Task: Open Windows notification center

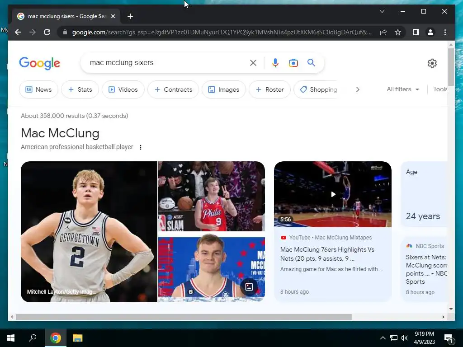Action: pyautogui.click(x=449, y=338)
